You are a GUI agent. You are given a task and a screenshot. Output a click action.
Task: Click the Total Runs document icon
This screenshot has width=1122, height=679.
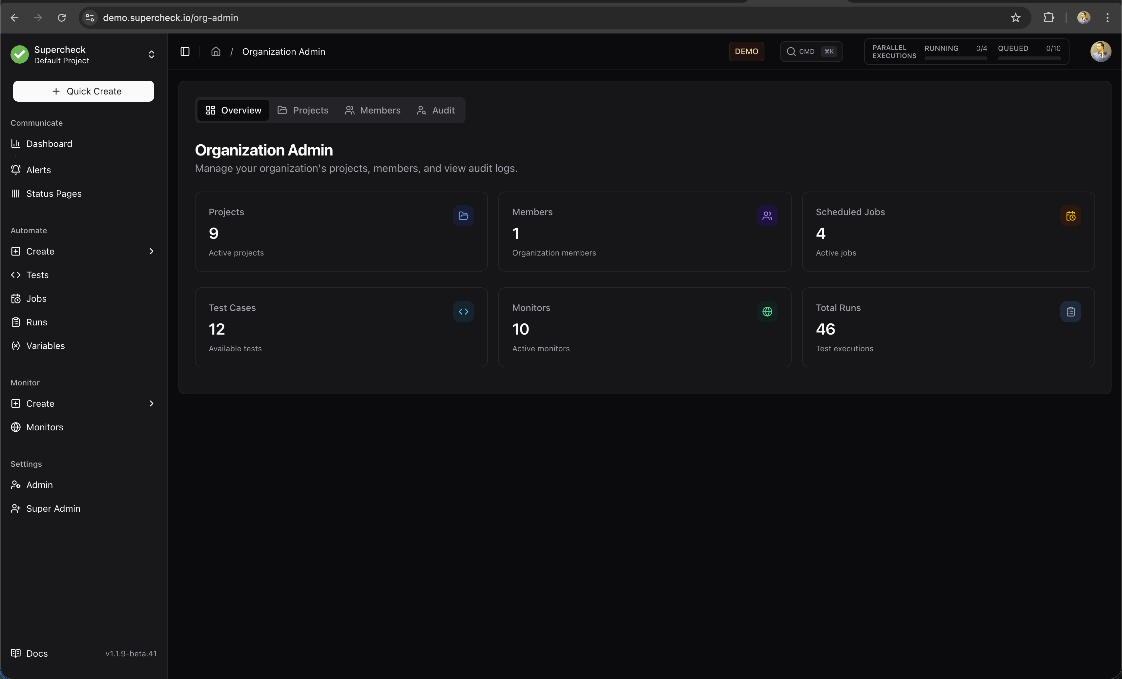1071,312
